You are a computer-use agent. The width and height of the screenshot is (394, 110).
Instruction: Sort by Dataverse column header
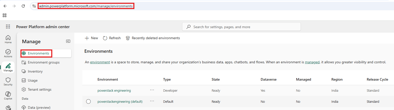tap(268, 79)
